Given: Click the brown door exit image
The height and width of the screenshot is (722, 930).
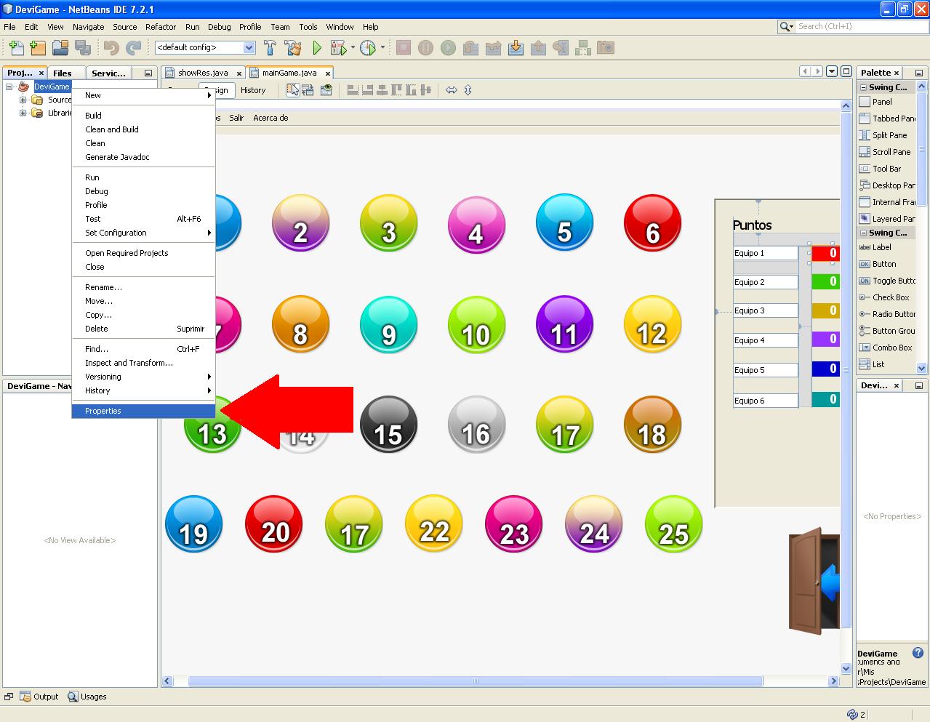Looking at the screenshot, I should pos(814,582).
